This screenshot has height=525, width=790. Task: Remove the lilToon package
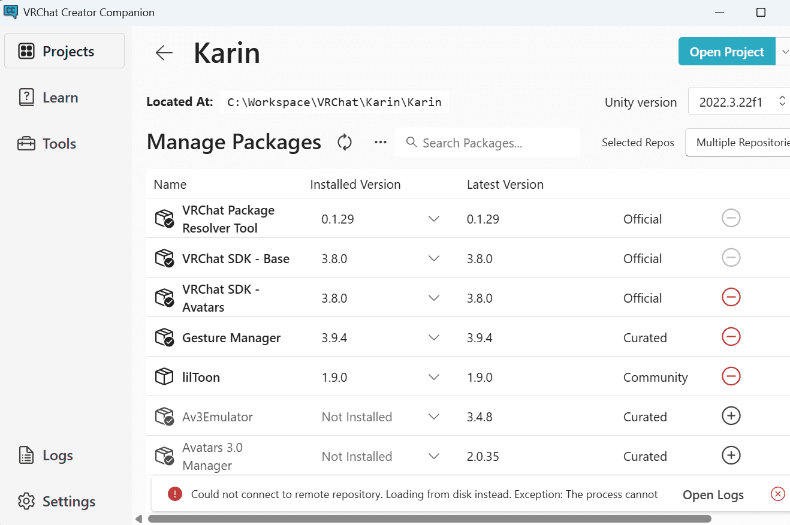point(731,376)
